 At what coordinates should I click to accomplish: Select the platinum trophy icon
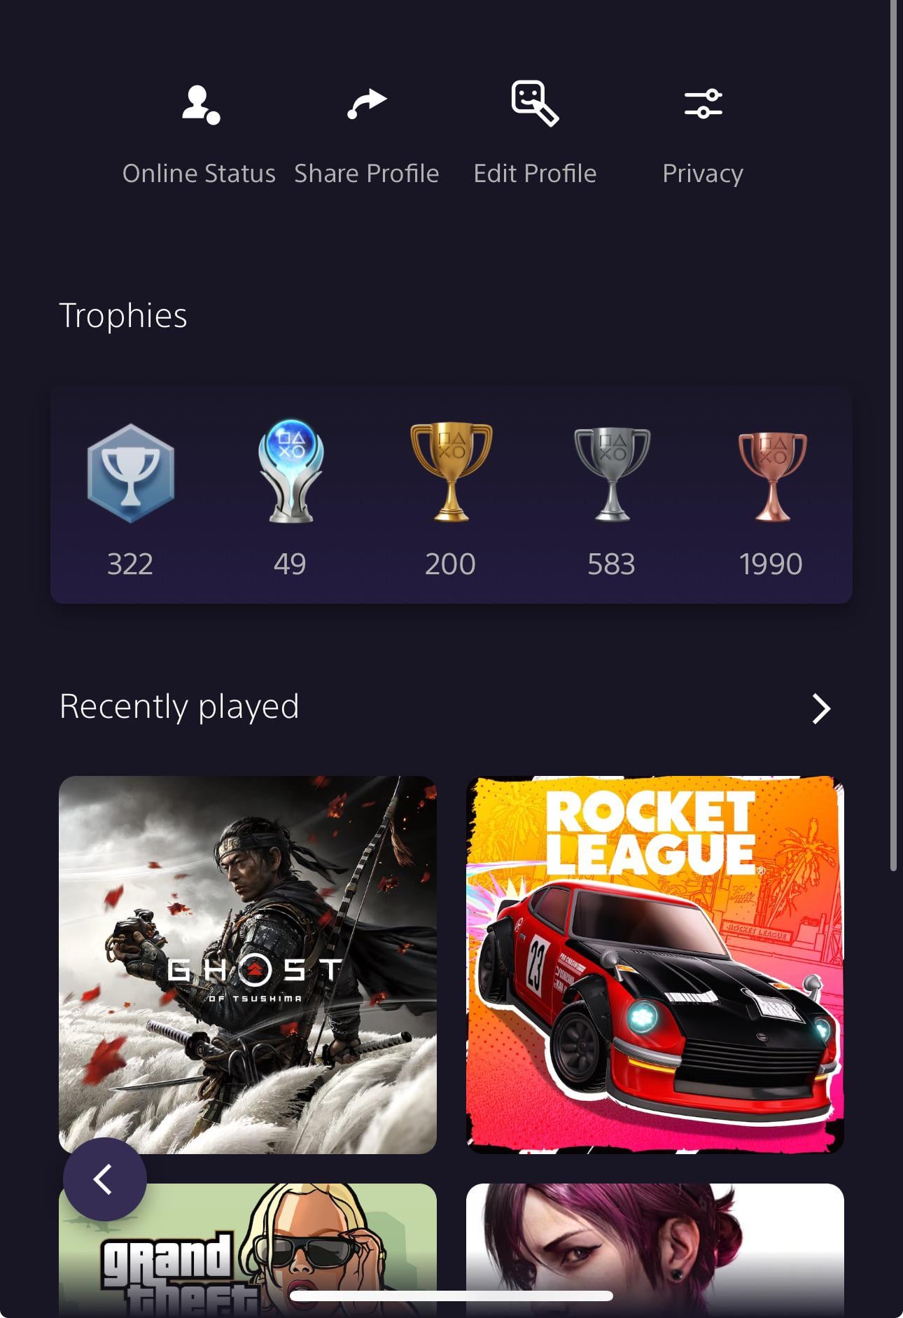pos(290,471)
